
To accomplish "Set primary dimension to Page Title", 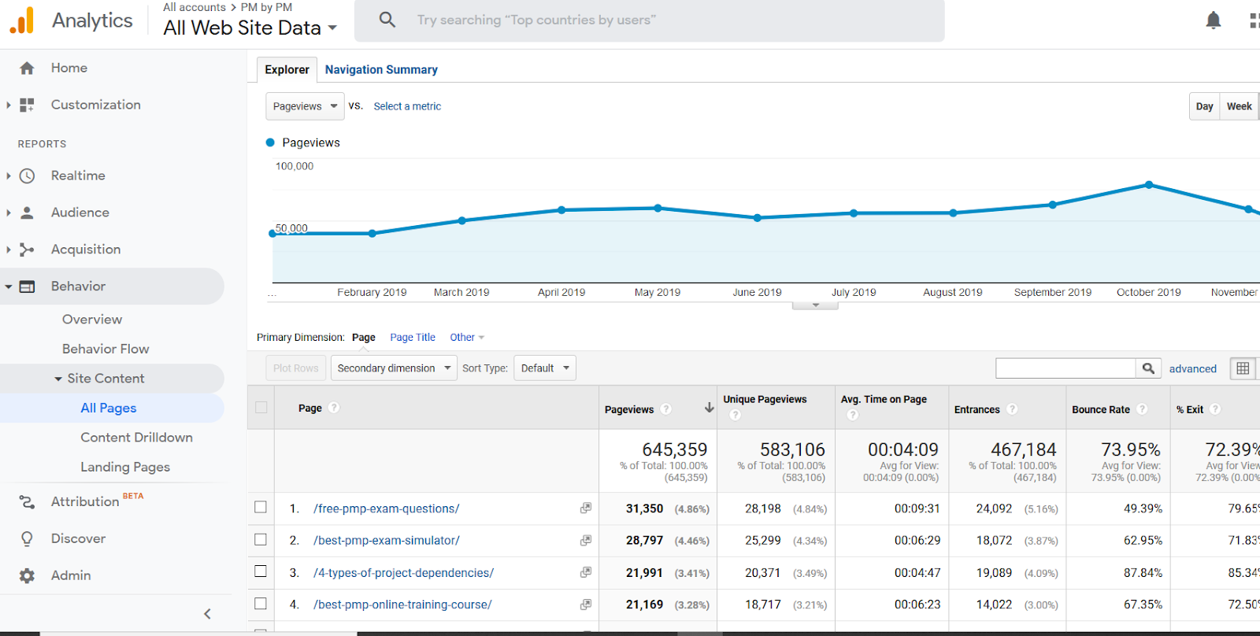I will pos(413,338).
